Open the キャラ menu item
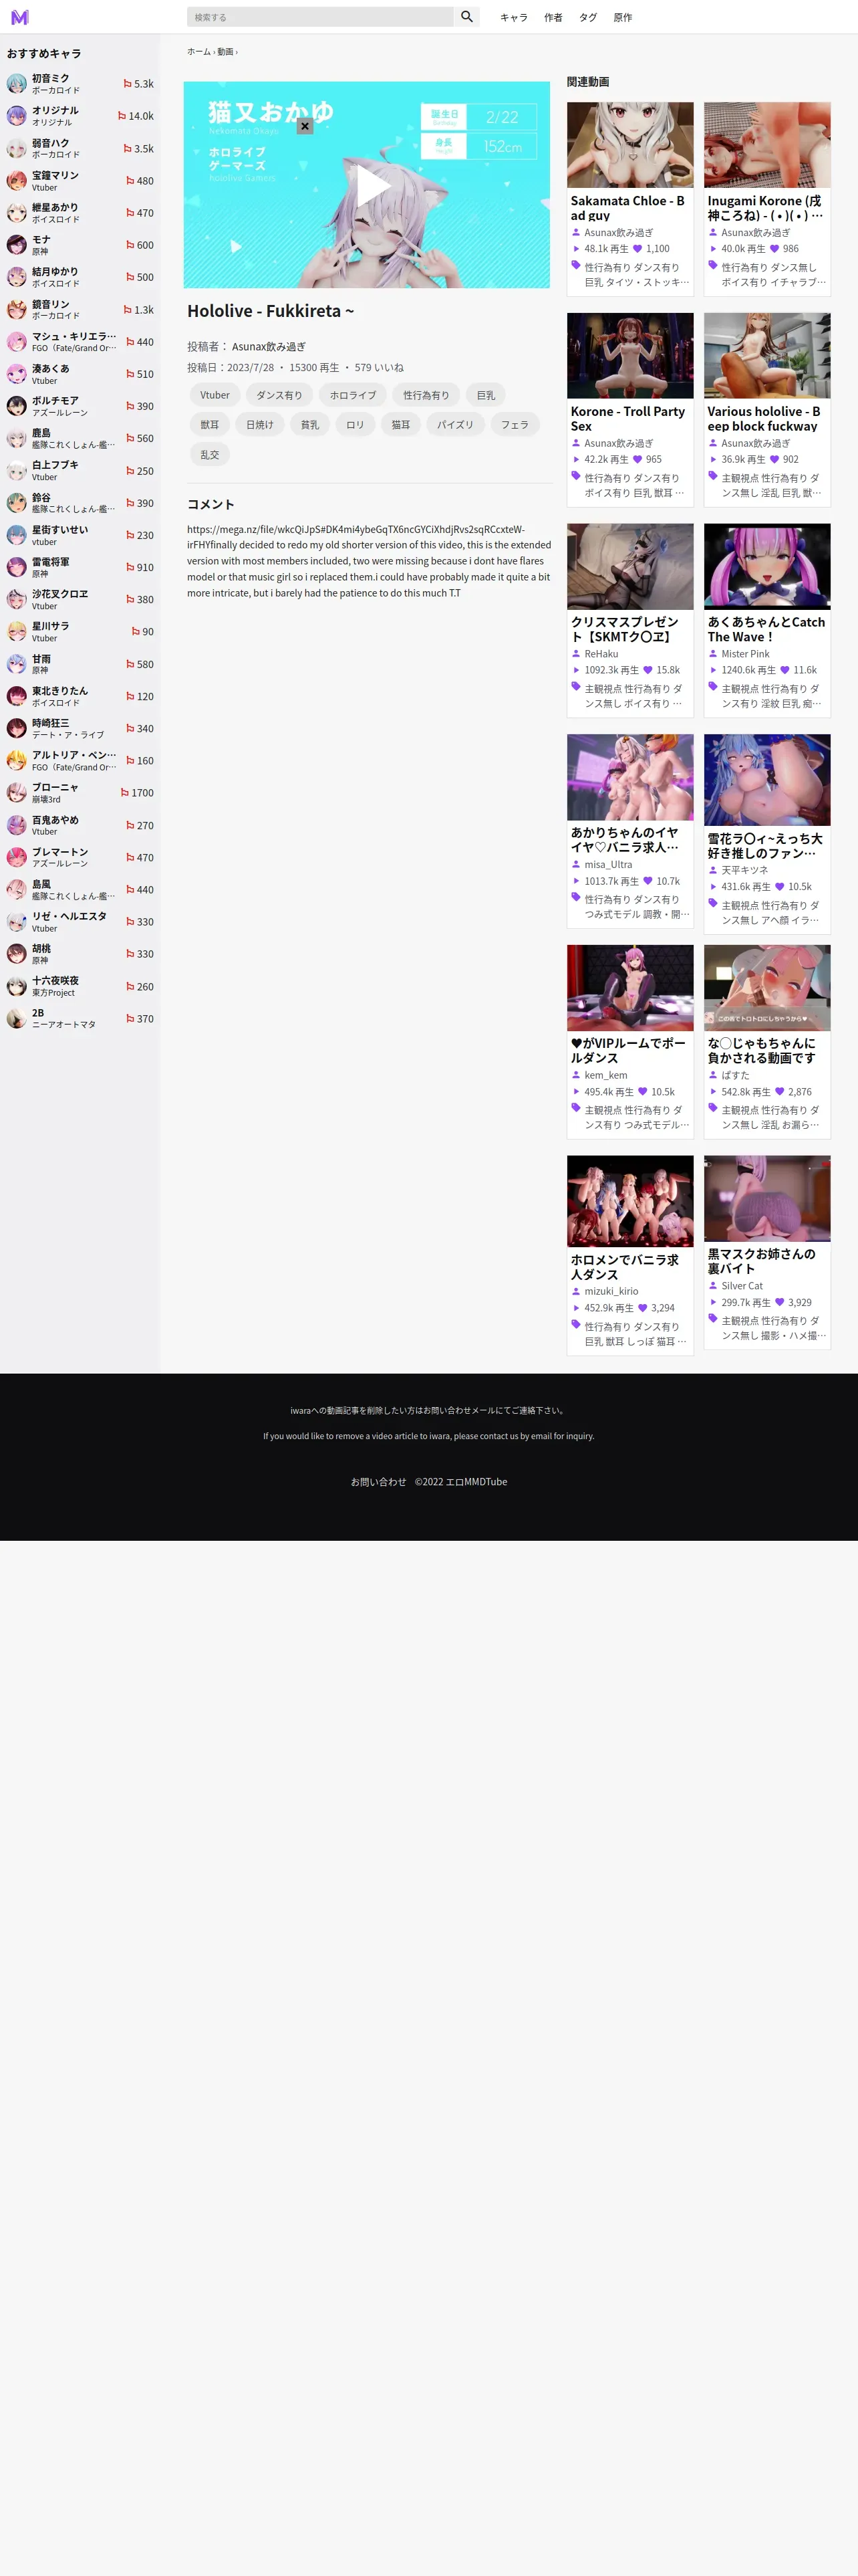 click(x=513, y=17)
